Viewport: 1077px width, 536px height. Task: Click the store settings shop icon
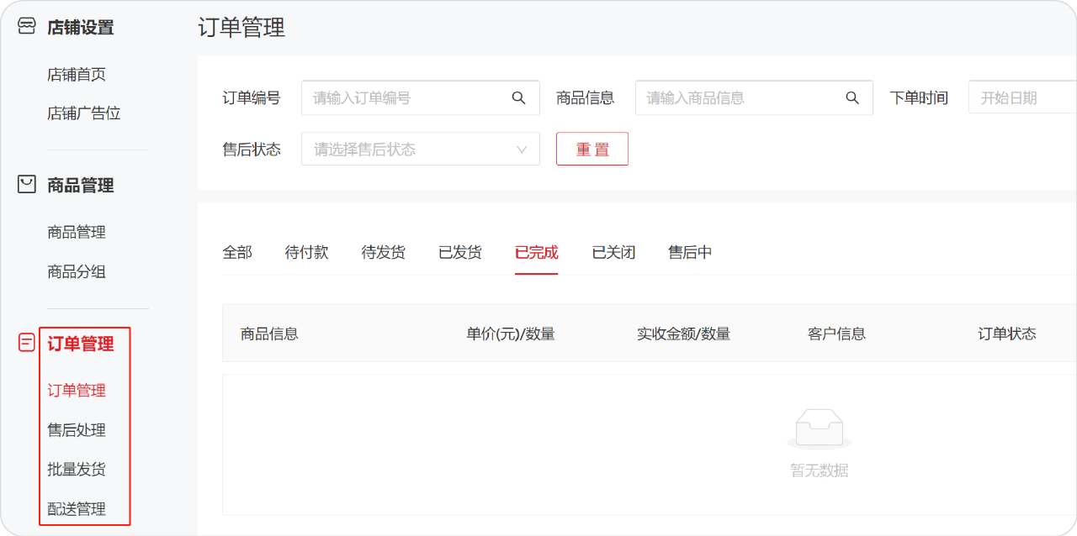(27, 26)
